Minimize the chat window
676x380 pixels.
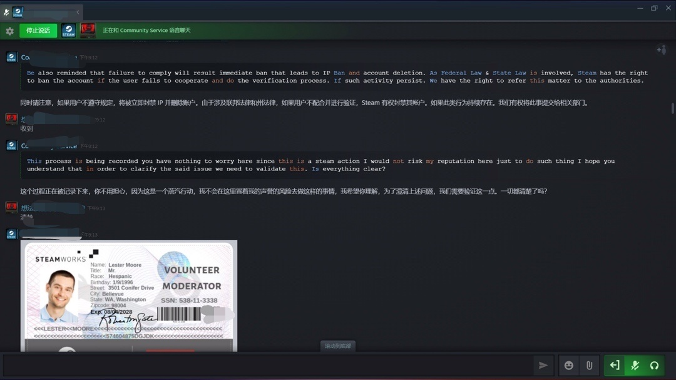640,8
